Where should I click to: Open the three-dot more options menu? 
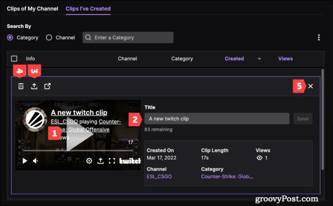point(318,37)
